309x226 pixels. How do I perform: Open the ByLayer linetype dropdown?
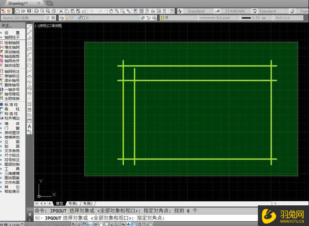[219, 18]
